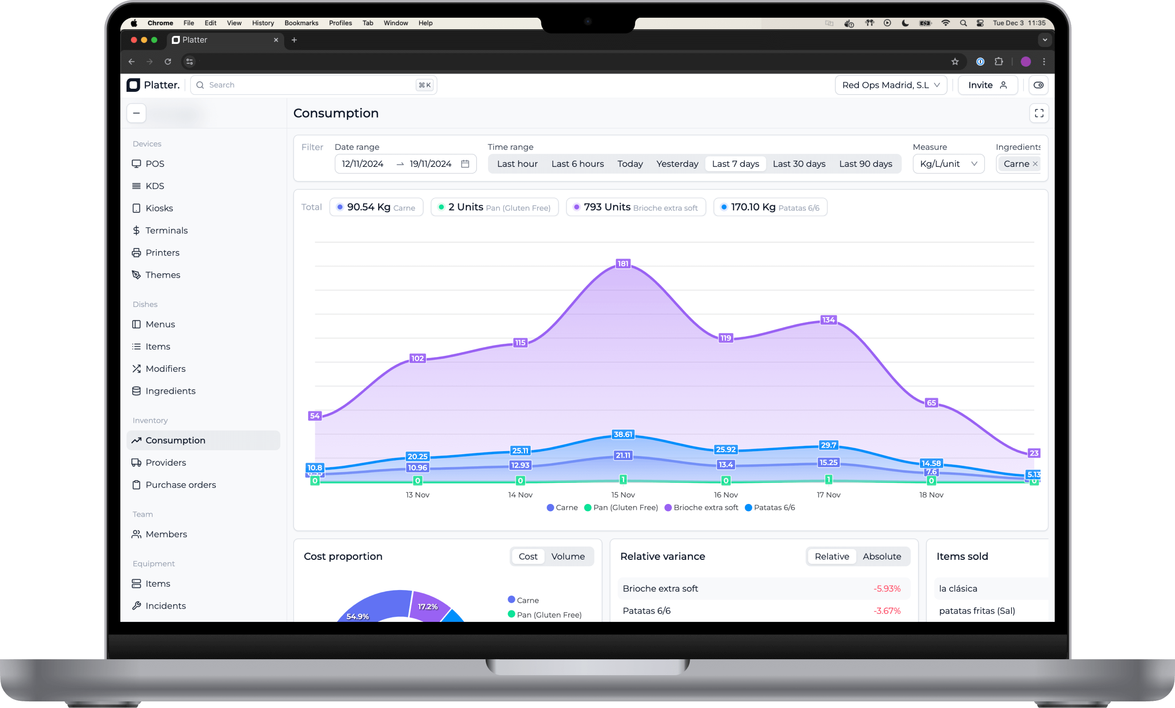This screenshot has width=1175, height=708.
Task: Open Incidents under Equipment
Action: (x=165, y=606)
